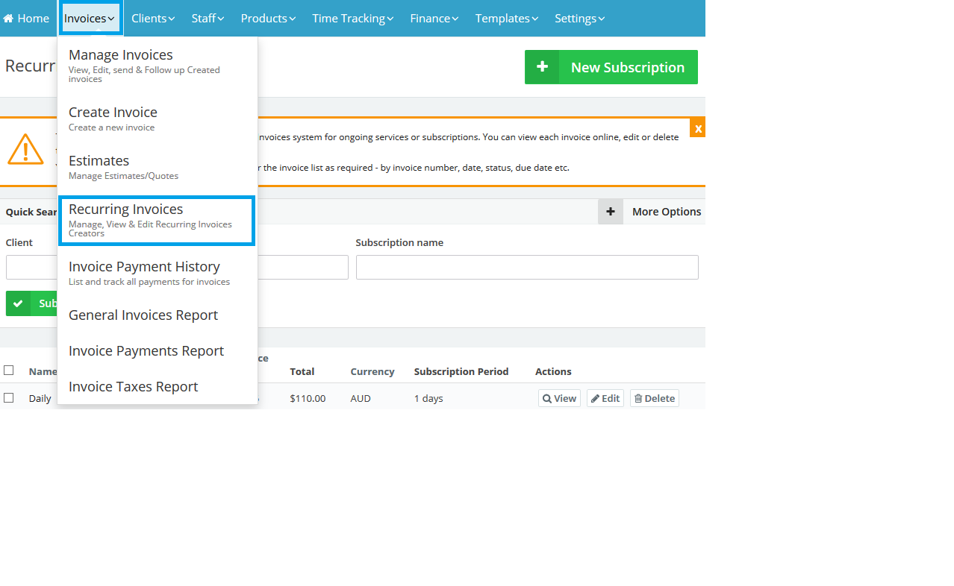Image resolution: width=954 pixels, height=586 pixels.
Task: Click the magnifier View button for Daily
Action: click(x=559, y=398)
